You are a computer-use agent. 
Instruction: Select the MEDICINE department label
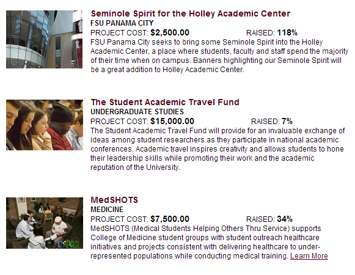(x=107, y=210)
